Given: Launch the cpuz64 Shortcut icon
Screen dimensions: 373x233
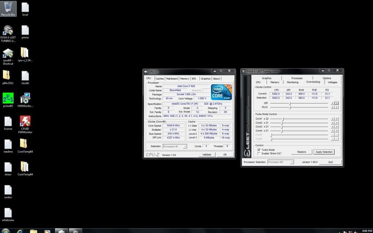Looking at the screenshot, I should 8,57.
